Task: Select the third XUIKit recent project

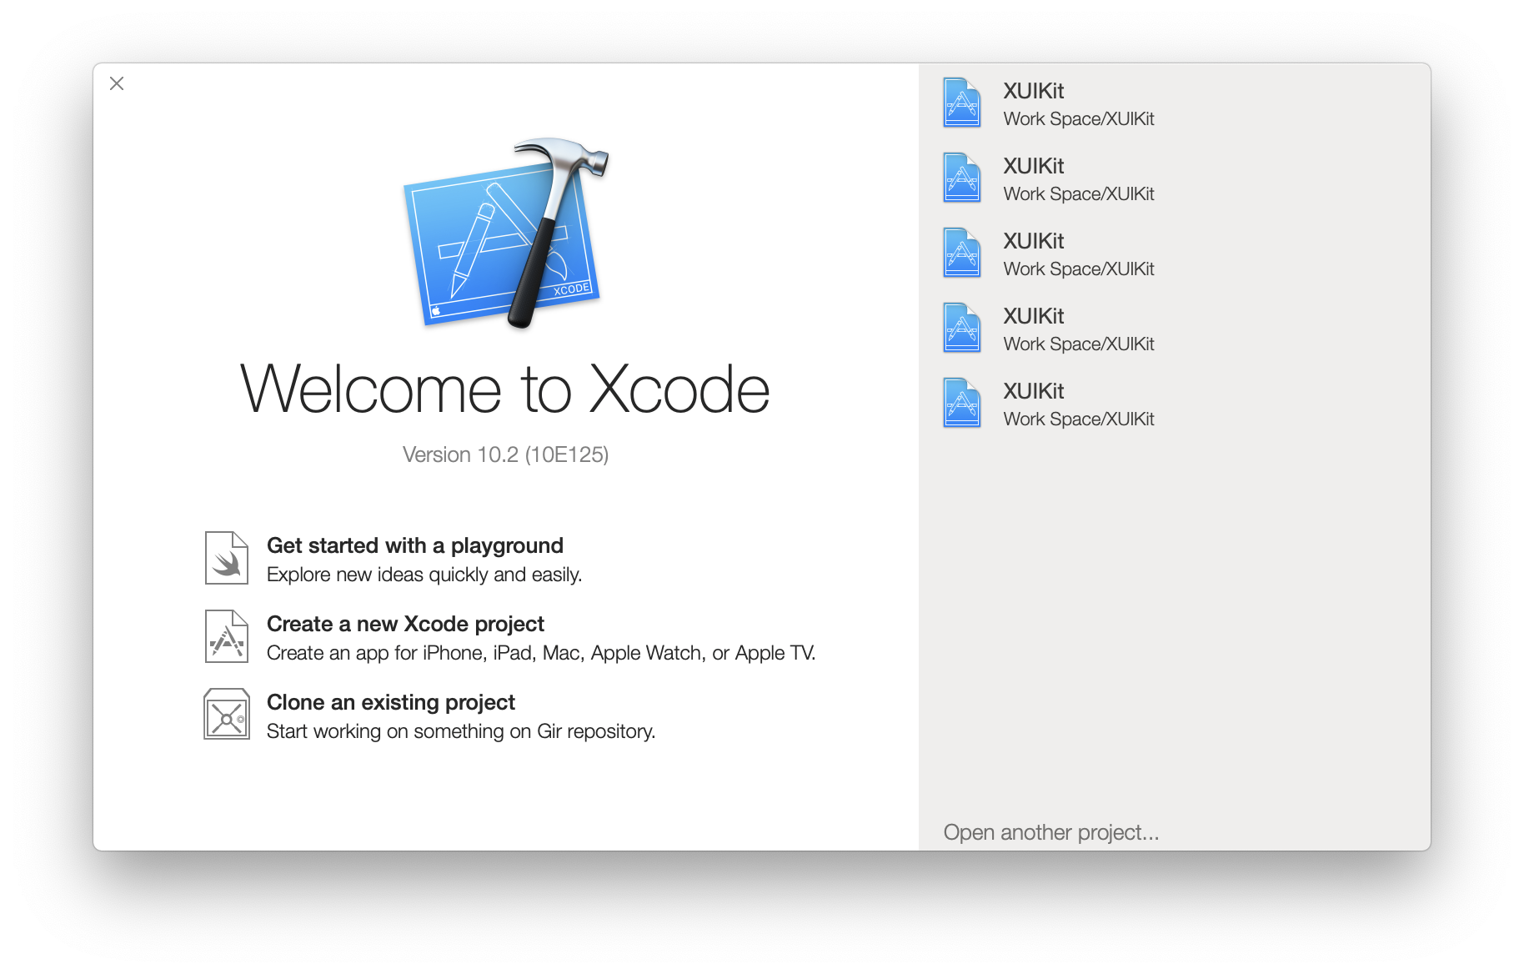Action: tap(1175, 254)
